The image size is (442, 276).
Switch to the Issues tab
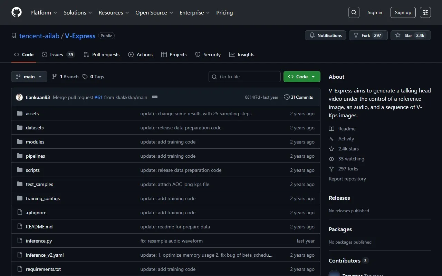pyautogui.click(x=57, y=55)
